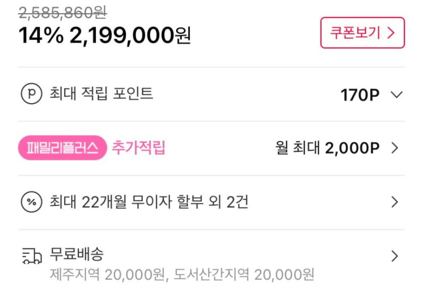
Task: Select 최대 22개월 무이자 할부 외 2건
Action: (149, 203)
